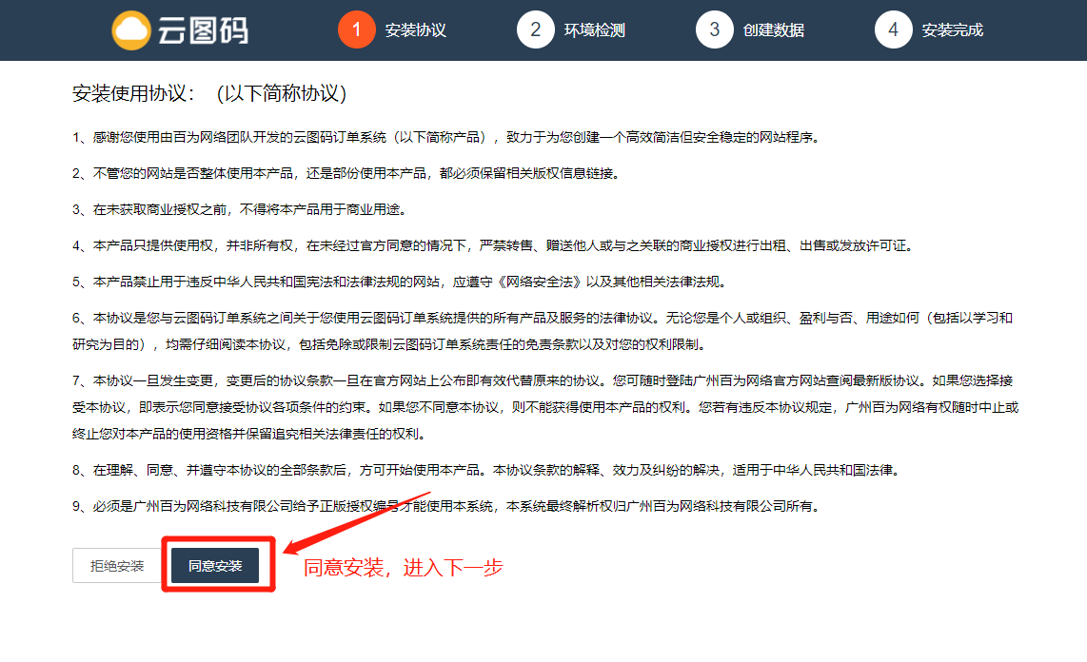Click clause 2 about 保留相关版权信息链接

[x=346, y=173]
